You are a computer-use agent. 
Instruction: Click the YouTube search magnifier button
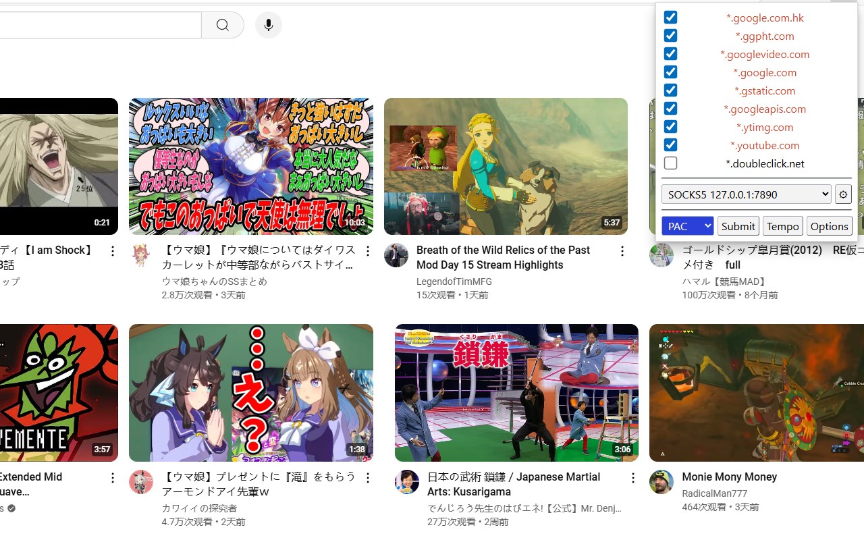pyautogui.click(x=223, y=25)
